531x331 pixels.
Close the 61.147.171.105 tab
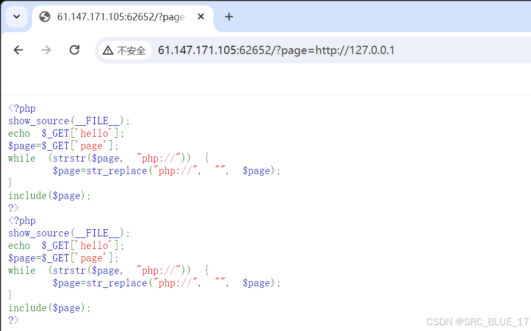coord(201,16)
